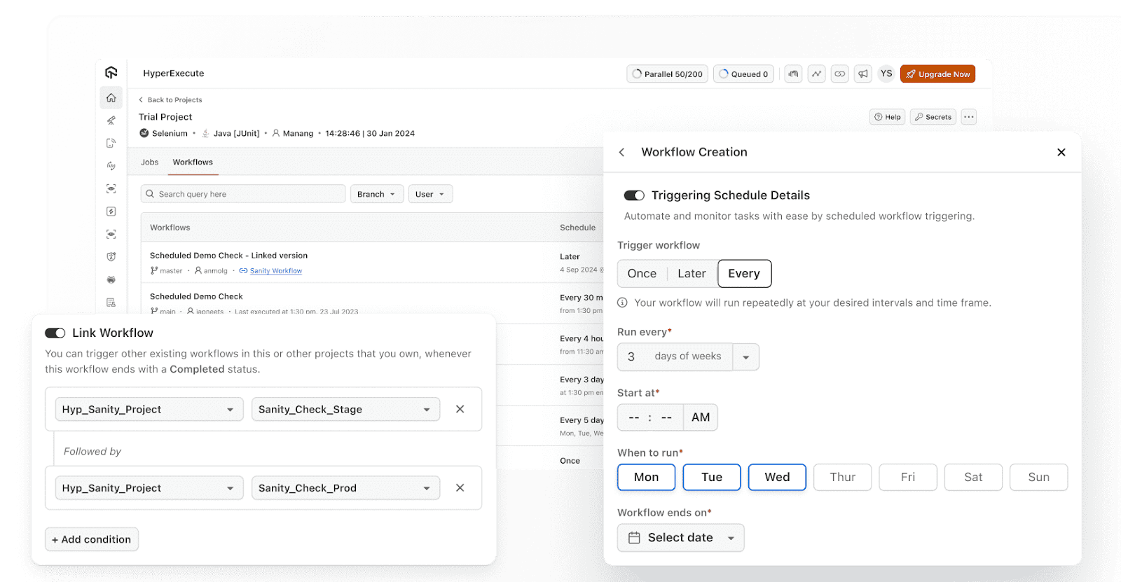Open the YS user avatar menu
The image size is (1121, 582).
(886, 74)
